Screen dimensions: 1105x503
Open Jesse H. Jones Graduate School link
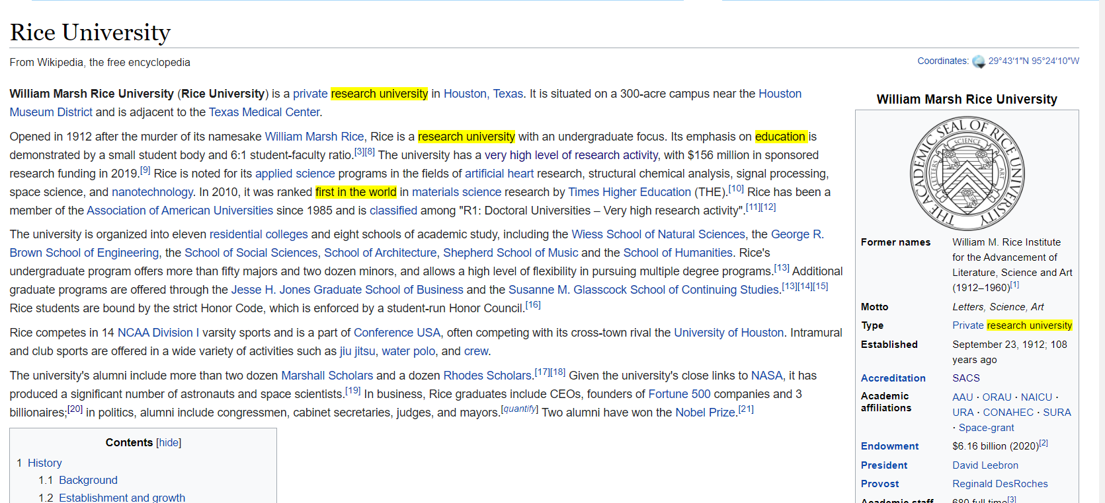(347, 290)
